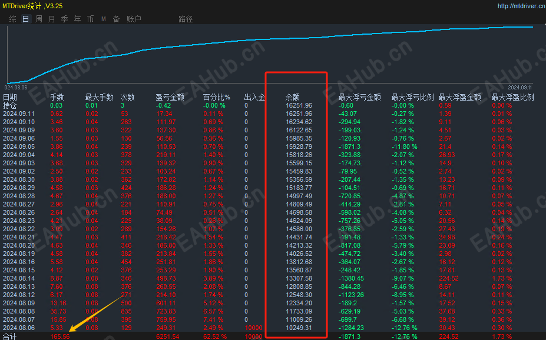
Task: Select the 2024.09.11 date row
Action: click(19, 114)
